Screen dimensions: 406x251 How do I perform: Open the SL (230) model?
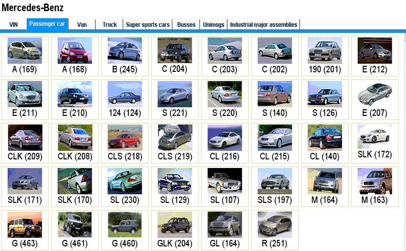125,187
